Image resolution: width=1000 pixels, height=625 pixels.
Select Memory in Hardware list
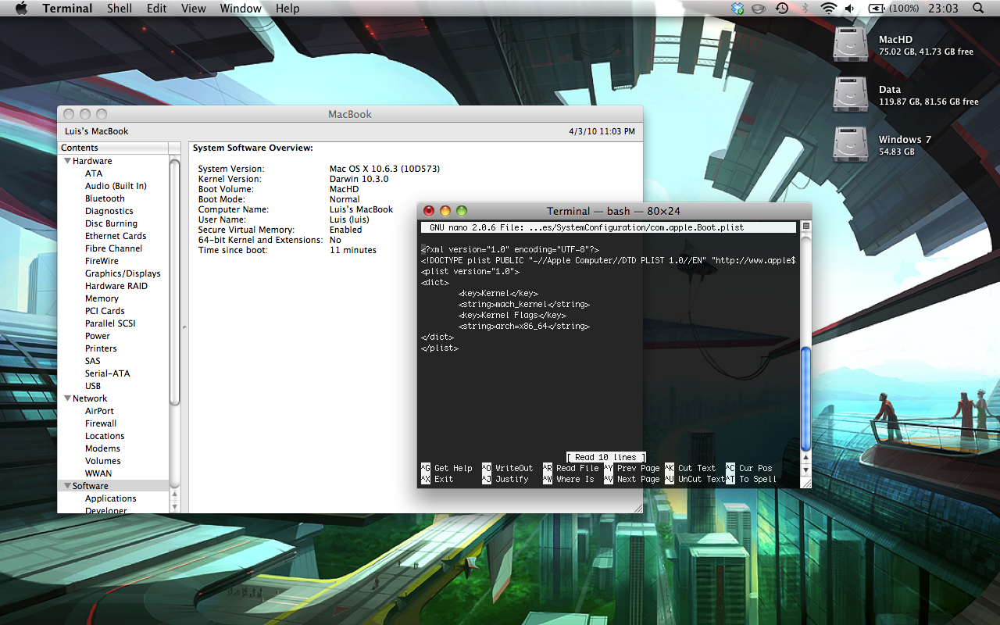pyautogui.click(x=102, y=298)
